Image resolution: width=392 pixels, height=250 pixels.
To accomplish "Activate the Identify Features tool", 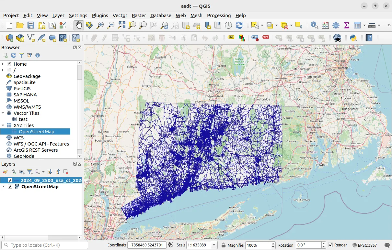I will [314, 25].
